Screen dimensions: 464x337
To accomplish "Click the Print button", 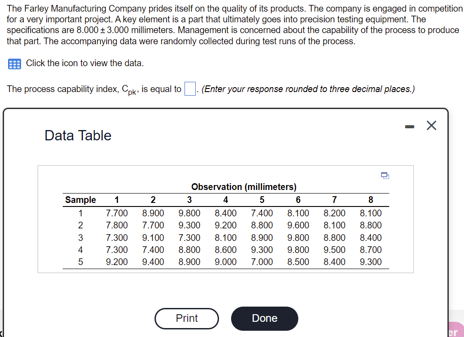I will (x=186, y=318).
